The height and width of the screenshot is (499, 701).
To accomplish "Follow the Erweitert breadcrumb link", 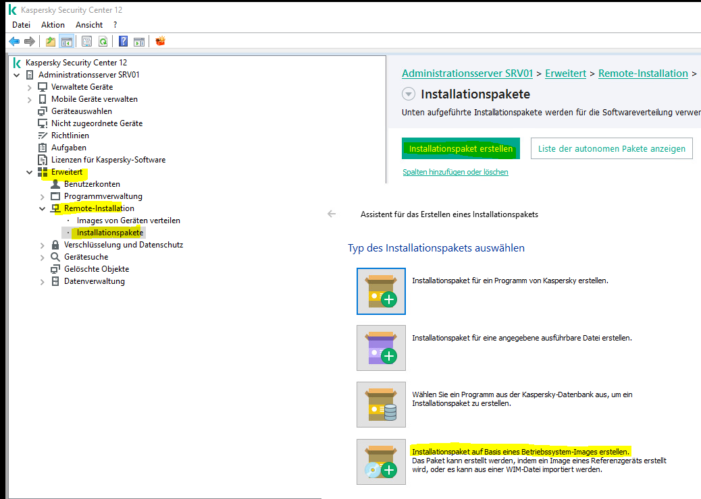I will click(x=565, y=74).
